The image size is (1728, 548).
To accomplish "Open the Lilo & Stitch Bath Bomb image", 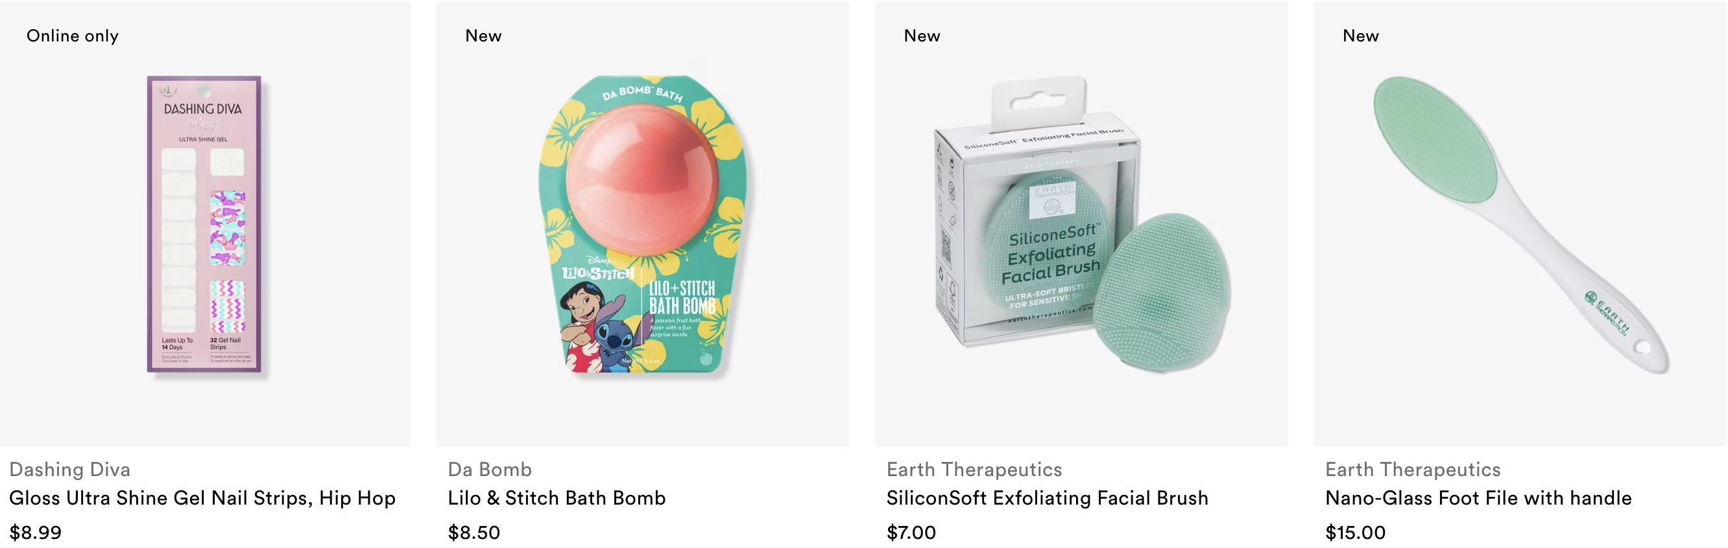I will pos(643,223).
